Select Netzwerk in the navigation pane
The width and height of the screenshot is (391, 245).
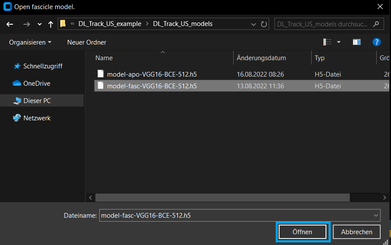37,118
